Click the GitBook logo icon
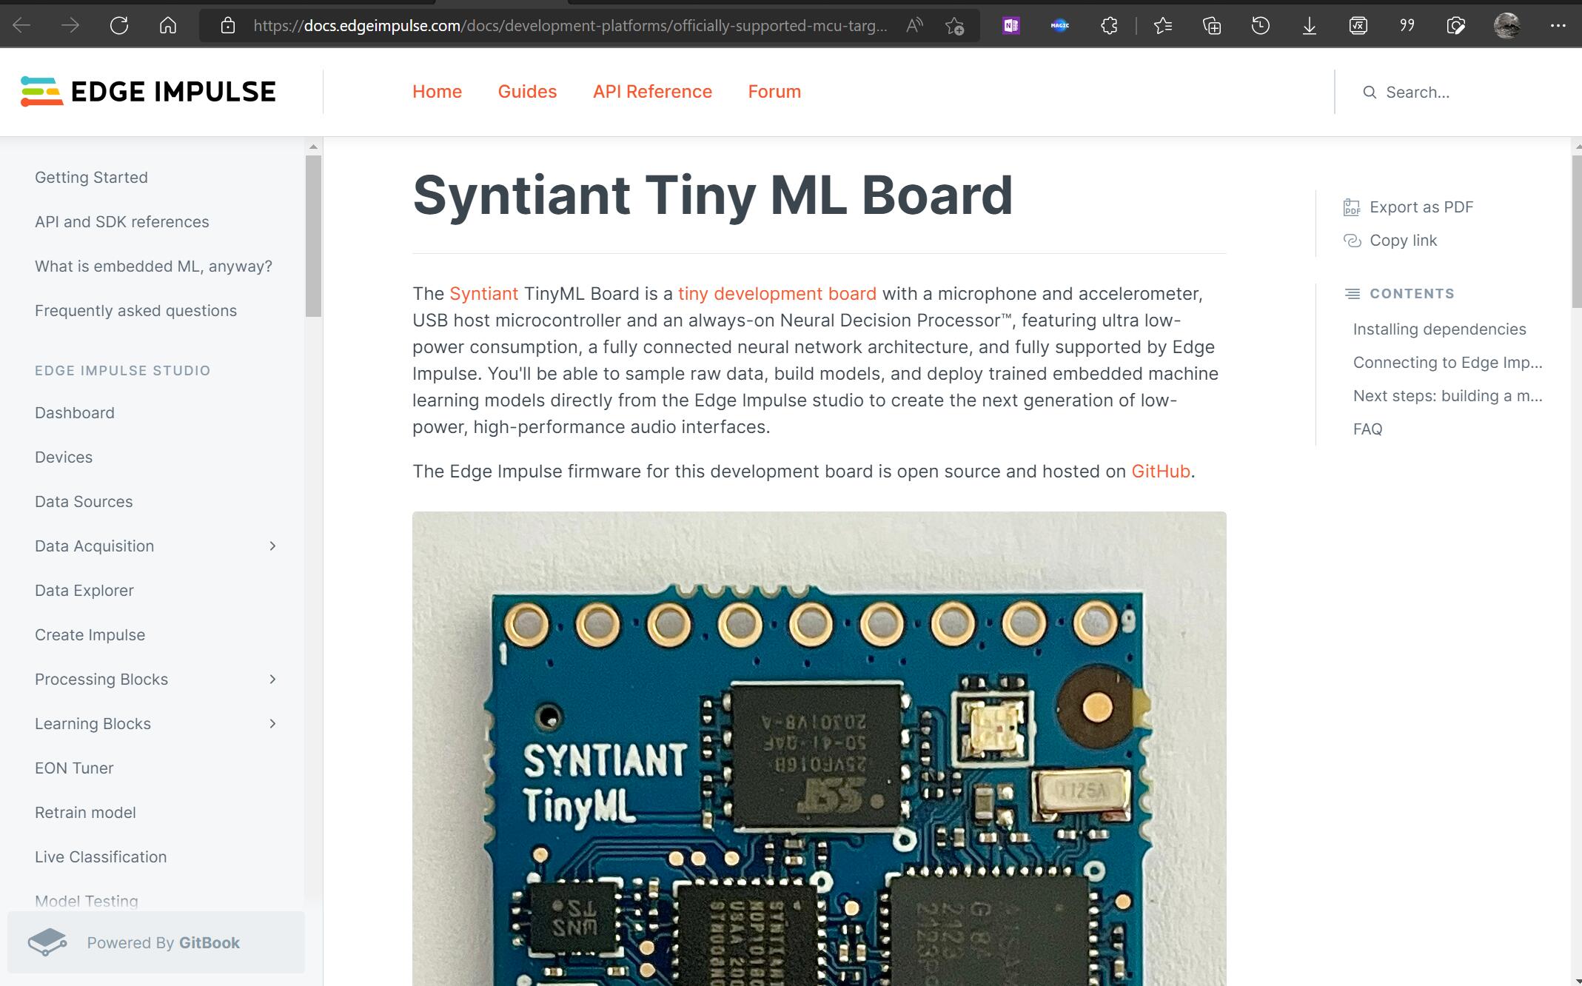The height and width of the screenshot is (986, 1582). (47, 942)
